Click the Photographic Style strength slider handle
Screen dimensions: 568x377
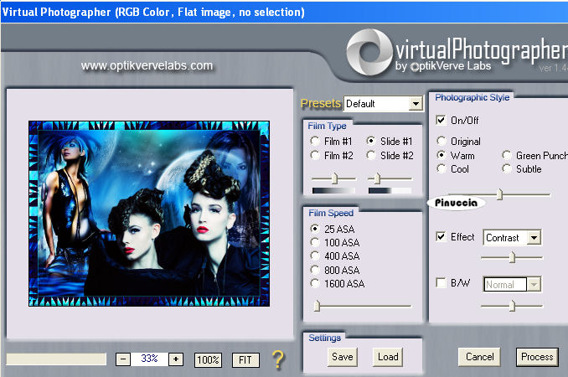[499, 194]
